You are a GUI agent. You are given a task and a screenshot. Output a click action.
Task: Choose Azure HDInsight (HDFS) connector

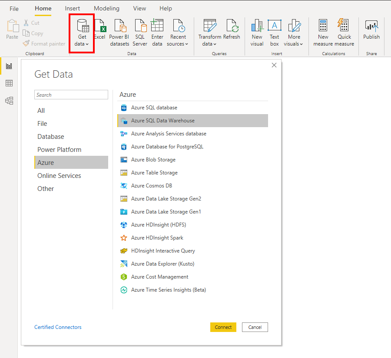(x=192, y=225)
